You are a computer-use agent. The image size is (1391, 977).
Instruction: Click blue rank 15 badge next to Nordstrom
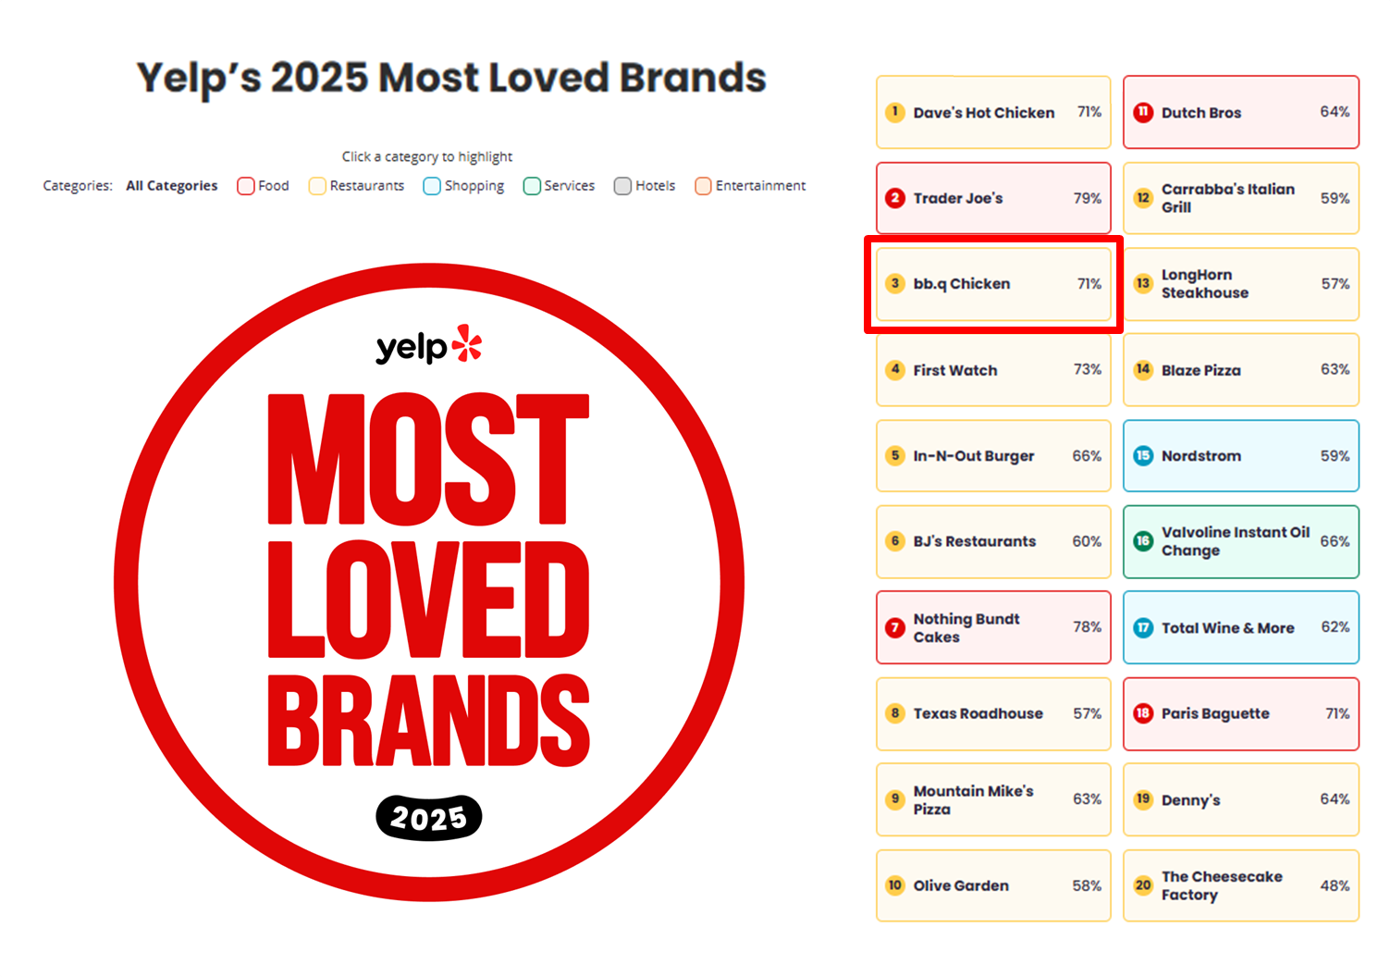point(1143,455)
